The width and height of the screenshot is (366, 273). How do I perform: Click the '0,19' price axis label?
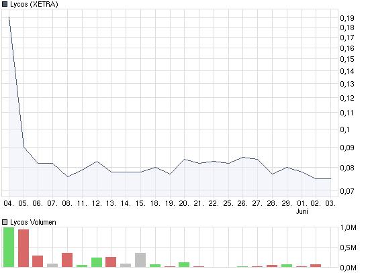(347, 18)
